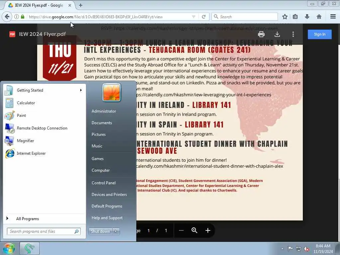Viewport: 340px width, 255px height.
Task: Show hidden tray icons arrow
Action: 282,249
